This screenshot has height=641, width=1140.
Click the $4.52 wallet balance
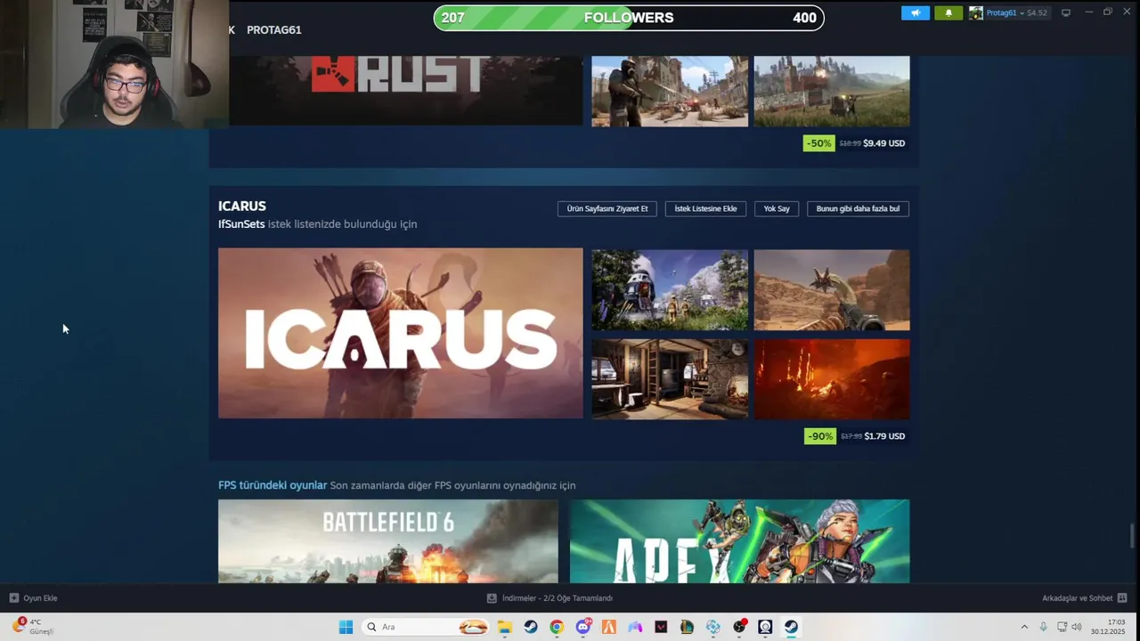coord(1037,12)
